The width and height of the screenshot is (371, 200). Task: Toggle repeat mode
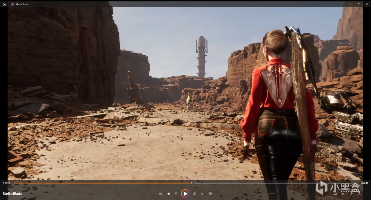(211, 194)
